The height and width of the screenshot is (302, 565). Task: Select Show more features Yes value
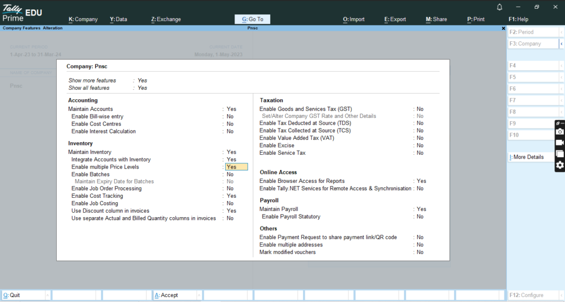[142, 80]
